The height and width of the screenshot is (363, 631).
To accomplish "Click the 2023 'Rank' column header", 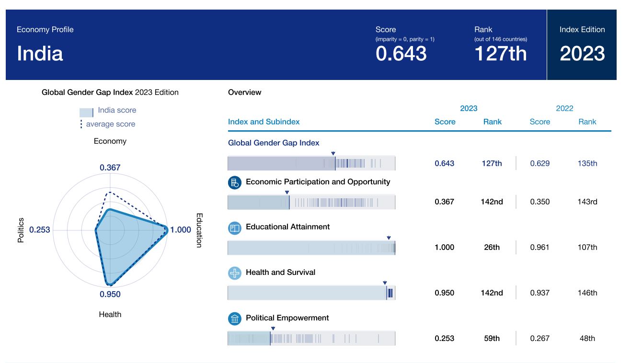I will tap(492, 122).
